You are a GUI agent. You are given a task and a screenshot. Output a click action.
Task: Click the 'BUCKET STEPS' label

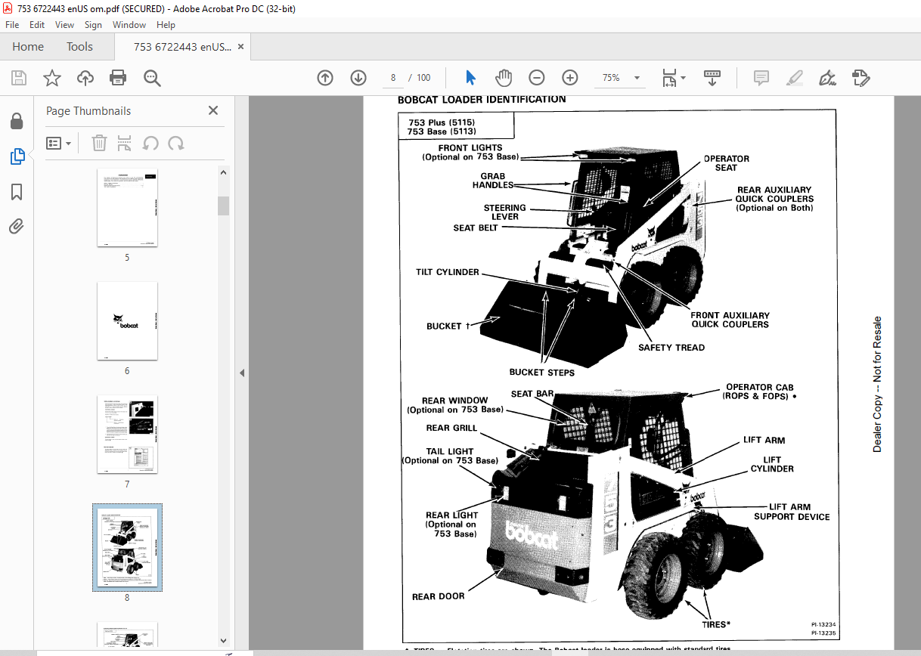[542, 373]
